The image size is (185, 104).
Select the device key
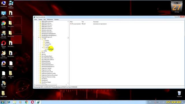[43, 53]
